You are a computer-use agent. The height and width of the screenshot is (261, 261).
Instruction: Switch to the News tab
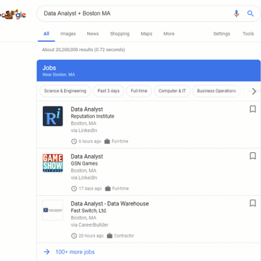tap(93, 34)
